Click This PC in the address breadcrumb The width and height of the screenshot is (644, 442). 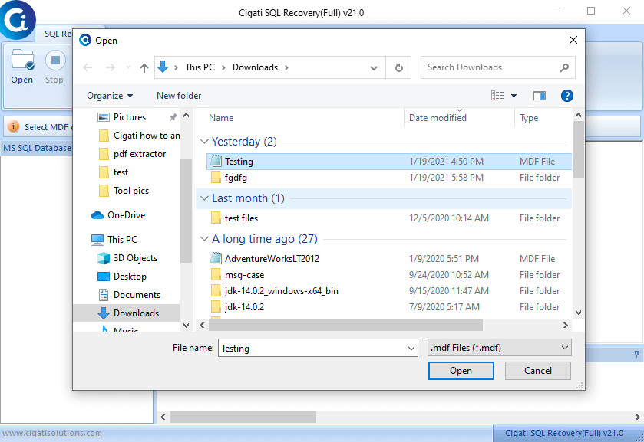tap(200, 67)
